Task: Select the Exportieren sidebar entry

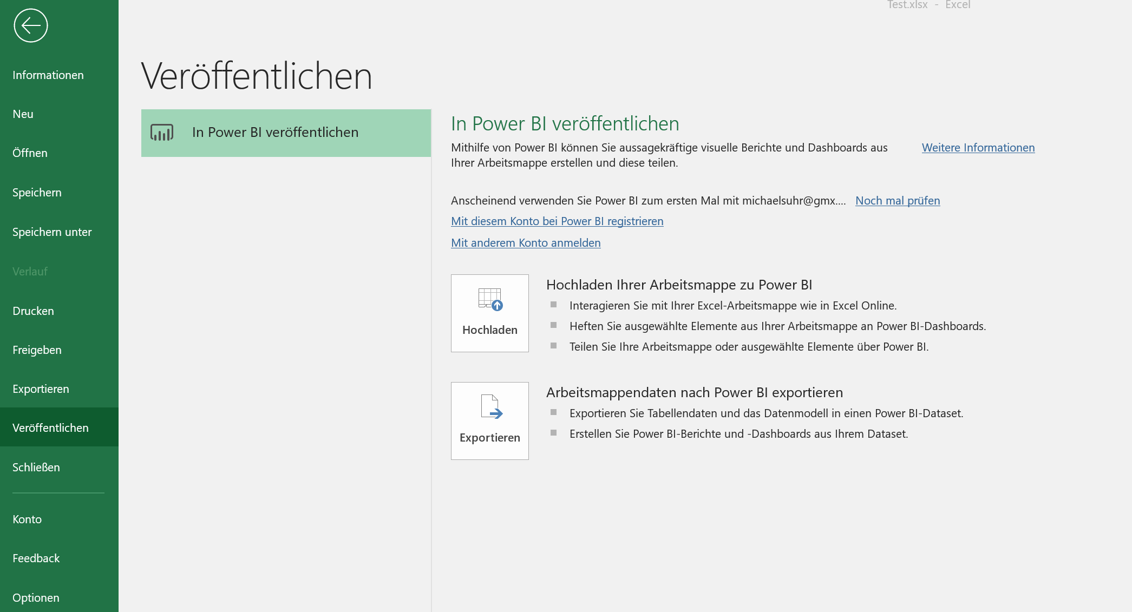Action: point(59,389)
